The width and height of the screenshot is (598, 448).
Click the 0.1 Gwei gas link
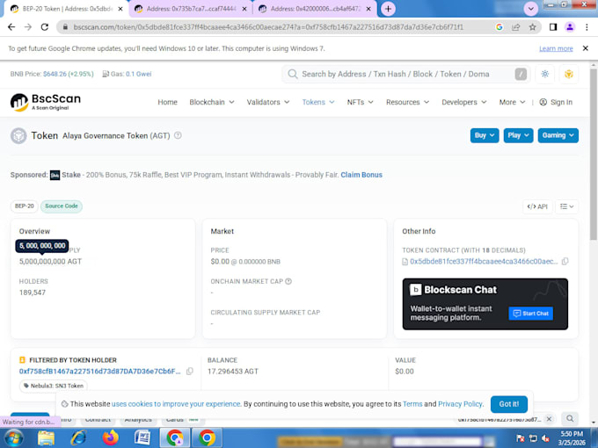pyautogui.click(x=138, y=74)
